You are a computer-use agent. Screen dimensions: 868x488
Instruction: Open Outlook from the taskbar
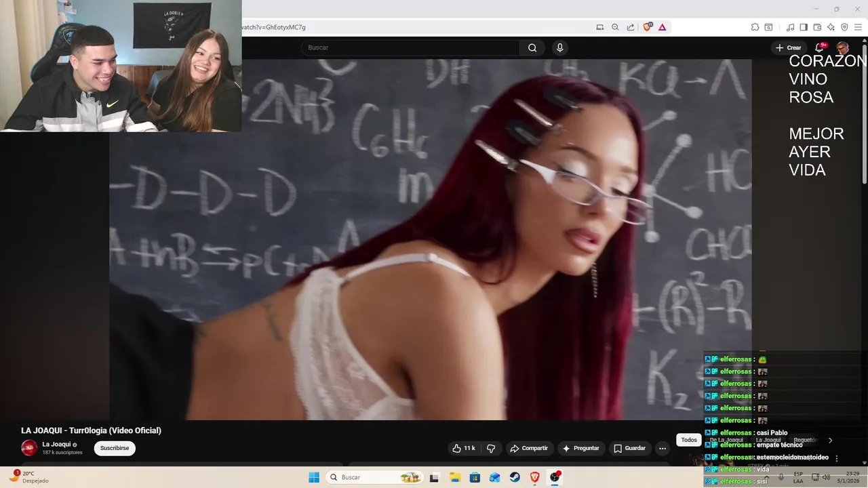495,477
